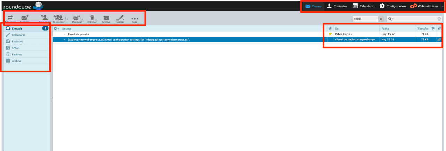Viewport: 446px width, 151px height.
Task: Click the Responder reply icon
Action: (x=44, y=17)
